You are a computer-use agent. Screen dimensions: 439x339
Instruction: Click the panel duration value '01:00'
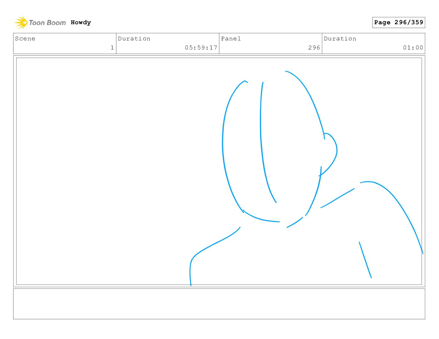(x=413, y=48)
